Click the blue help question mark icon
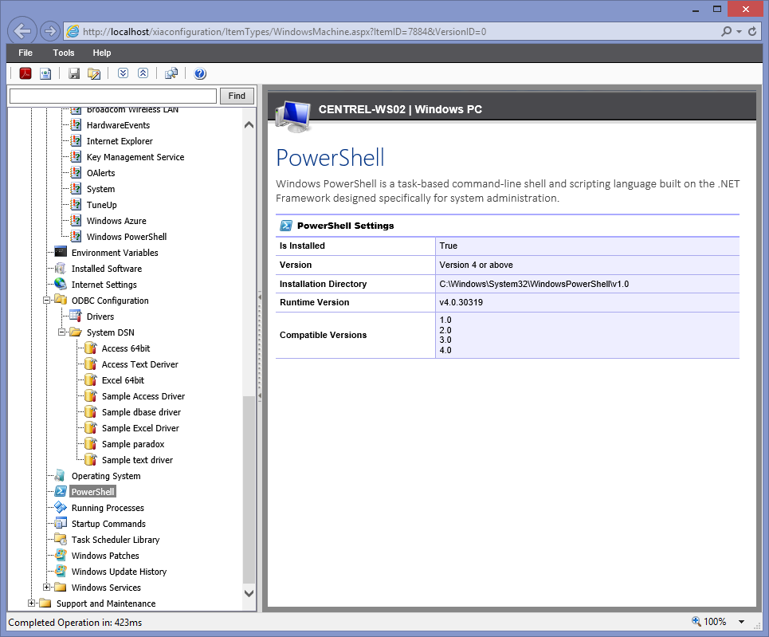Viewport: 769px width, 637px height. point(200,74)
